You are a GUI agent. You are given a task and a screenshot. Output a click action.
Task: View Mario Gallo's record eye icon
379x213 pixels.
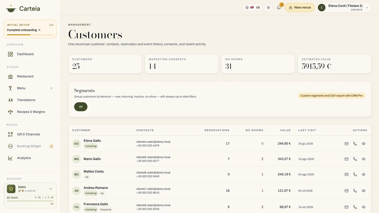pos(364,159)
